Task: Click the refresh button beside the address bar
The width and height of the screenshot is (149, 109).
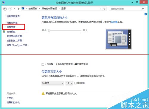Action: pos(104,9)
